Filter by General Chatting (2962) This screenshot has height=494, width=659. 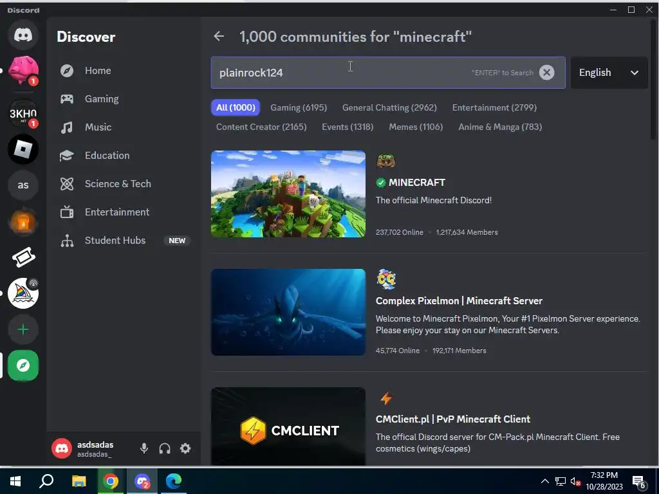click(389, 107)
